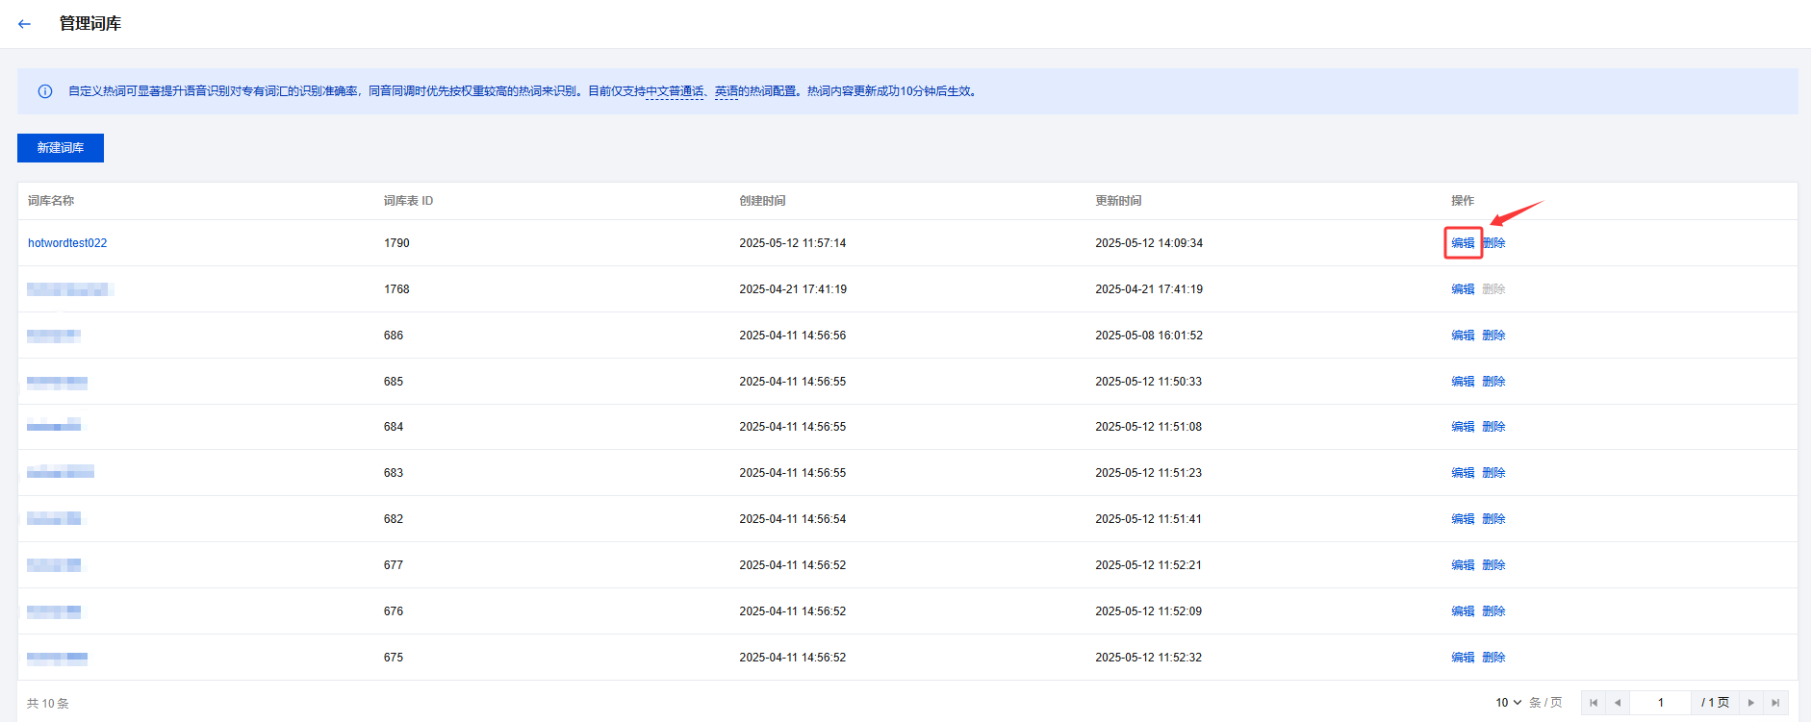1811x722 pixels.
Task: Click the 更新时间 column header
Action: [1118, 201]
